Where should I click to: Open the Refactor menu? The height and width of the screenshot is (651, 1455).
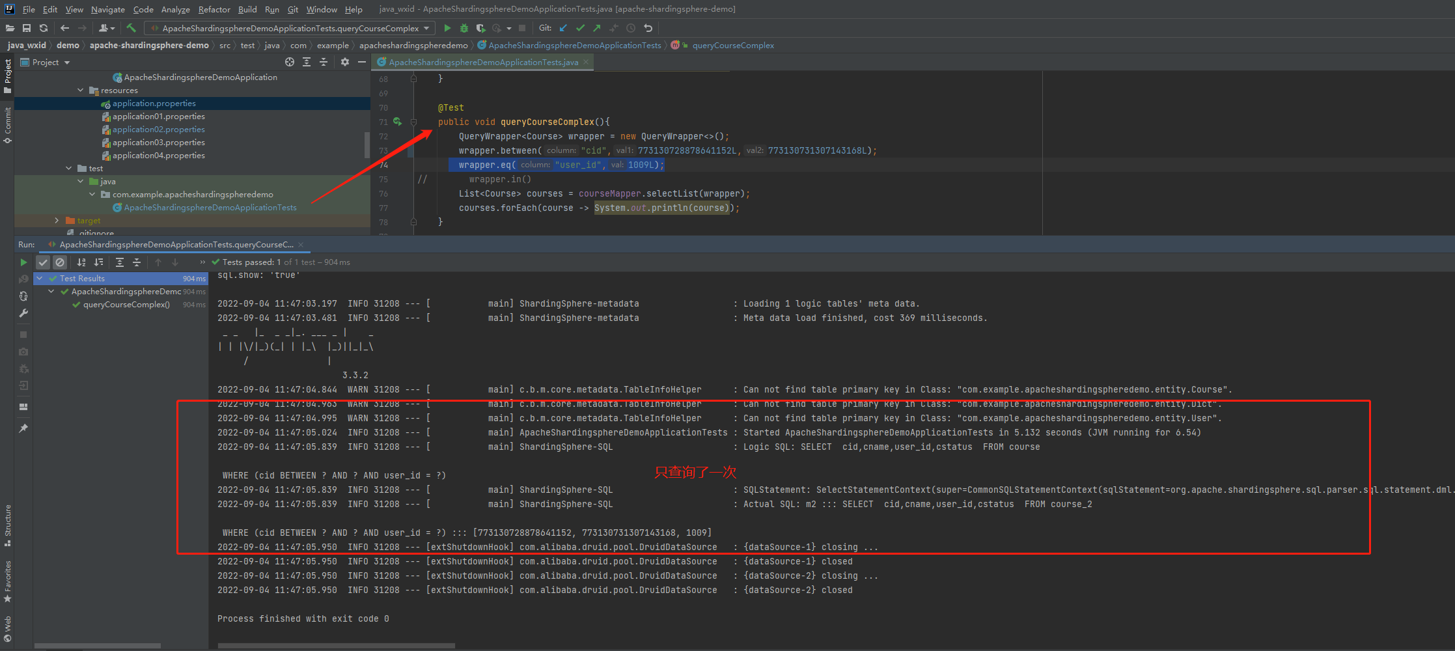coord(214,9)
